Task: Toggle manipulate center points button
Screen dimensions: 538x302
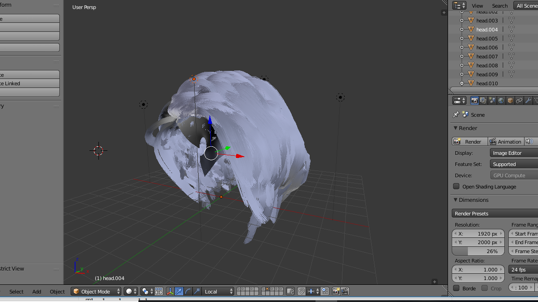Action: click(159, 291)
